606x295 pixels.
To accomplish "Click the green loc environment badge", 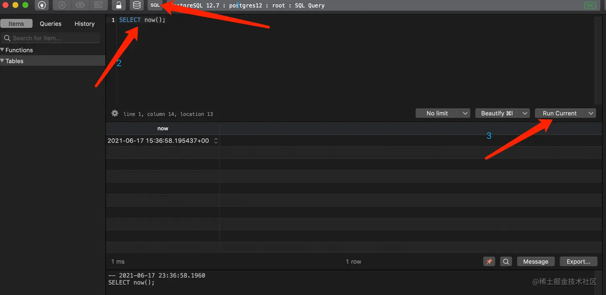I will [x=590, y=5].
